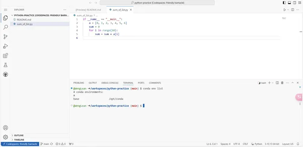Open the errors and warnings status item
The image size is (303, 147).
pyautogui.click(x=61, y=144)
